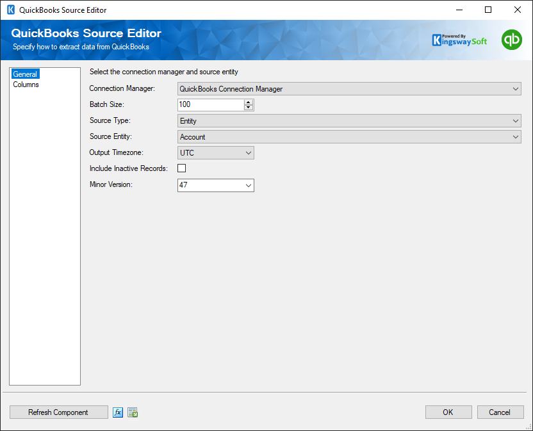Viewport: 533px width, 431px height.
Task: Click the Minor Version label
Action: point(111,184)
